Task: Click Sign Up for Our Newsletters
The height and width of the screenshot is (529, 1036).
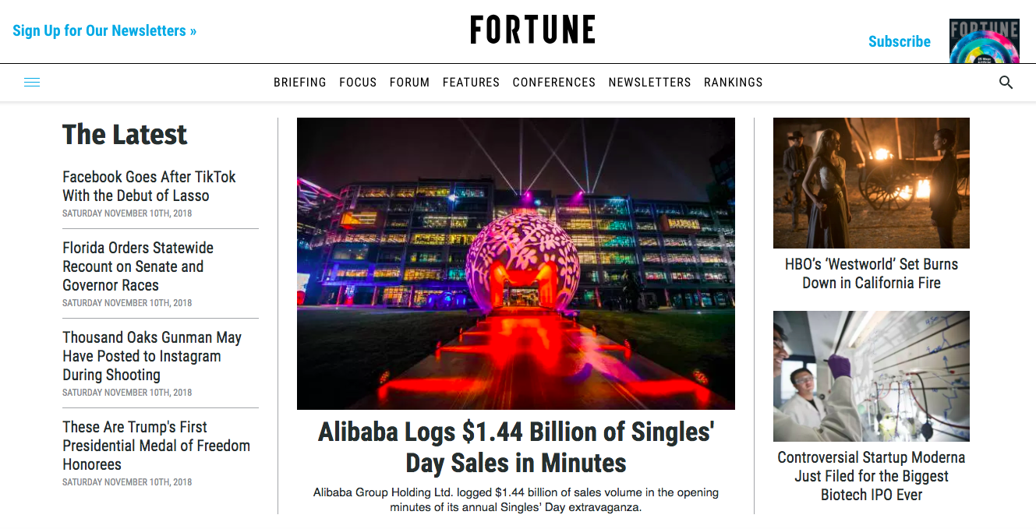Action: click(104, 30)
